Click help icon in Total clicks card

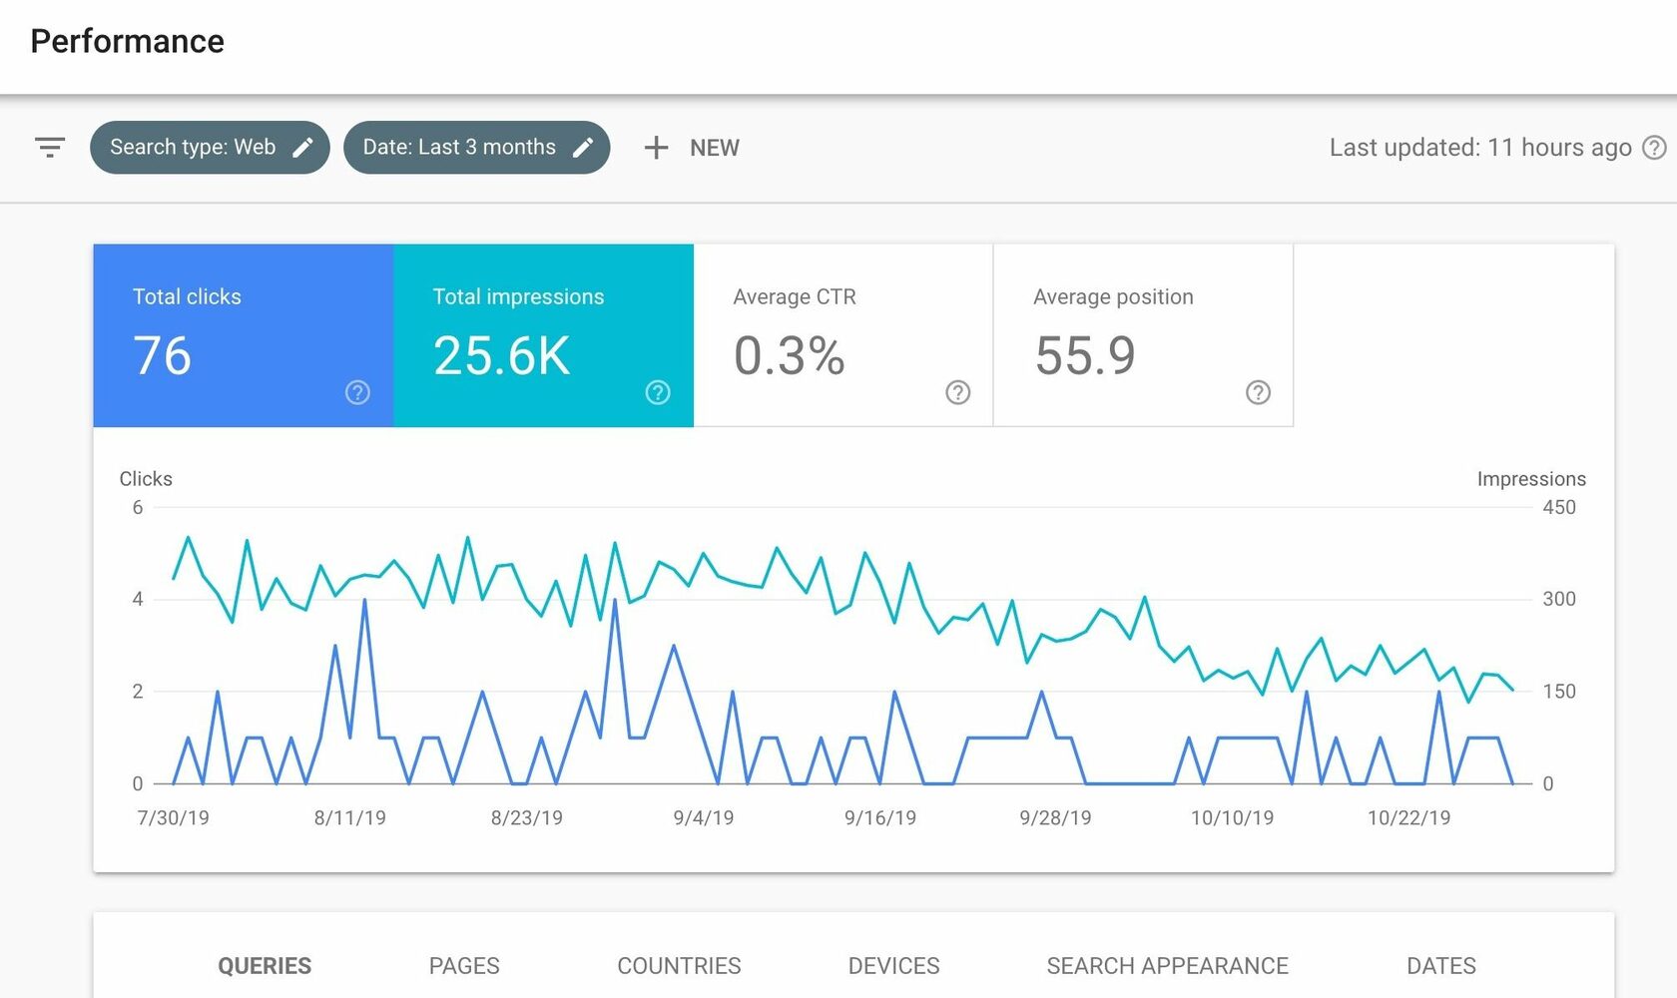click(357, 392)
